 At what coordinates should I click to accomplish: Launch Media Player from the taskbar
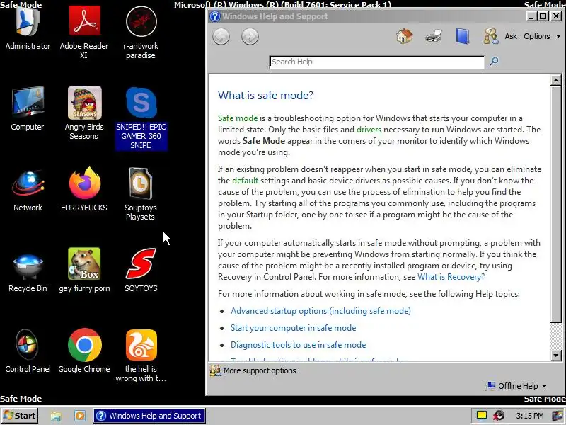click(x=80, y=416)
